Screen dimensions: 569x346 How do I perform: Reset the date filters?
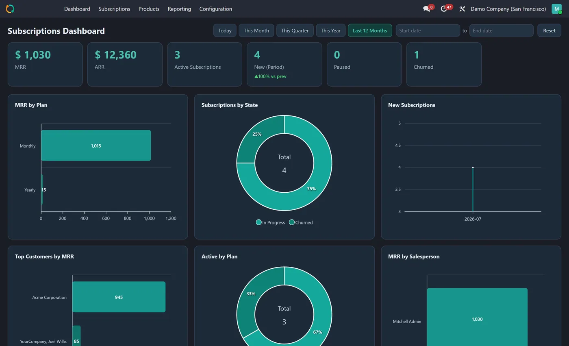[x=549, y=30]
